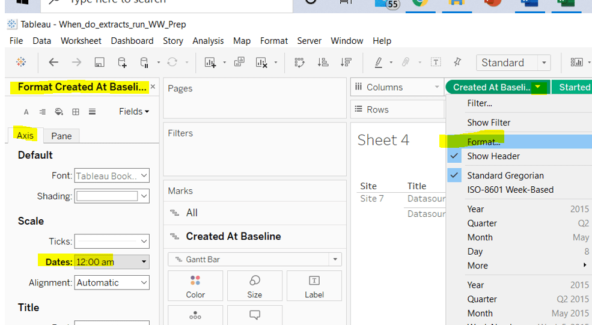Click Format... in the context menu

484,142
